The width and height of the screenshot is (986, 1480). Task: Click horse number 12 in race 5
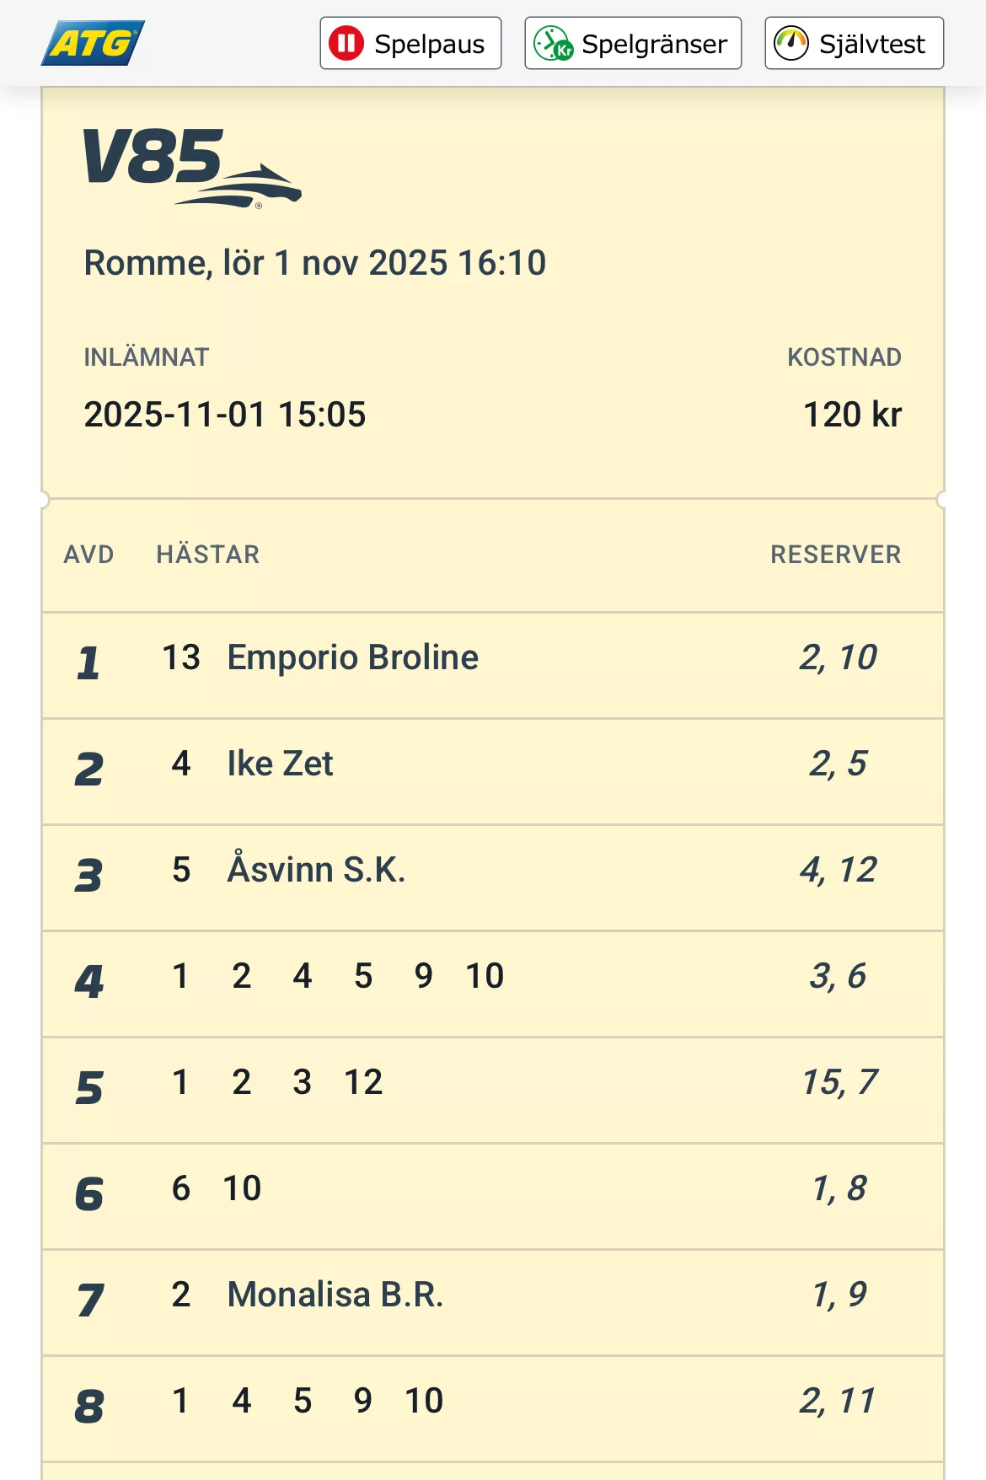pos(363,1082)
